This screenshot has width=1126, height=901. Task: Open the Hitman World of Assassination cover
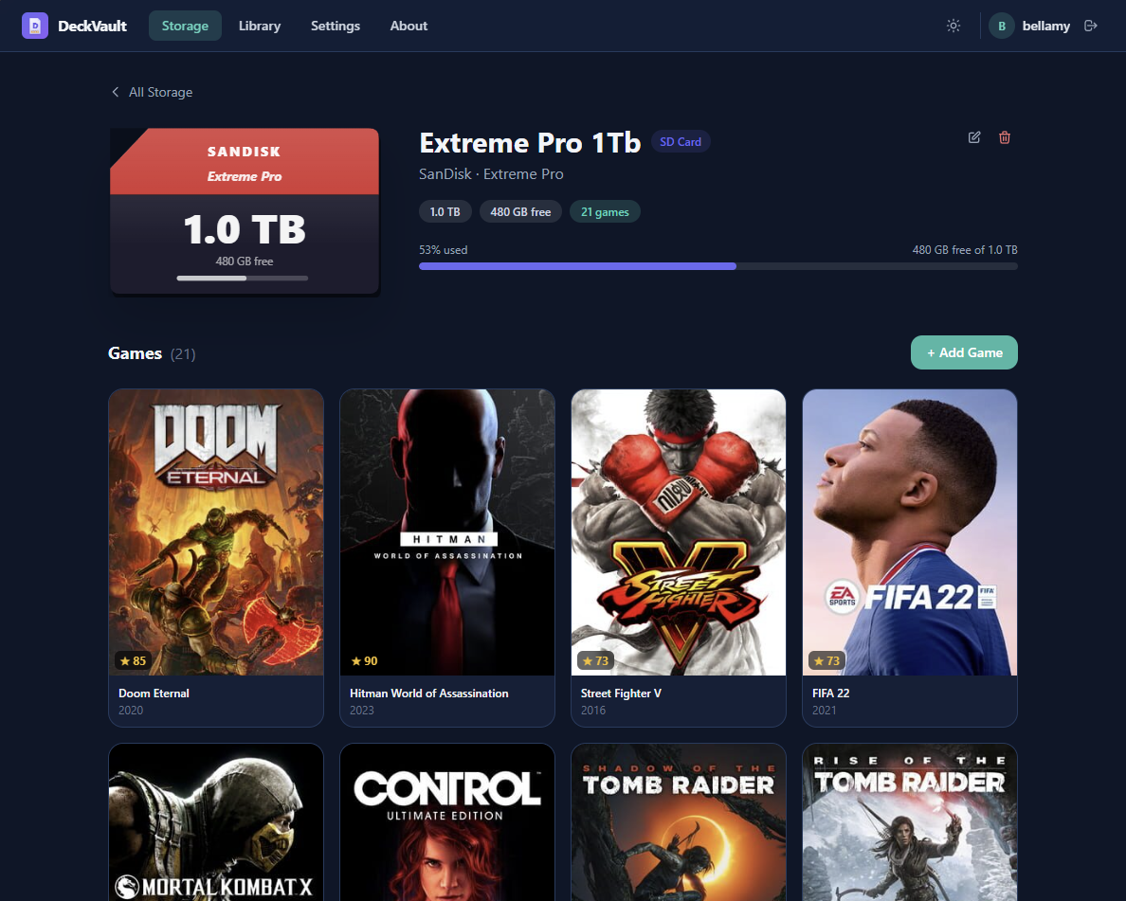click(x=447, y=532)
